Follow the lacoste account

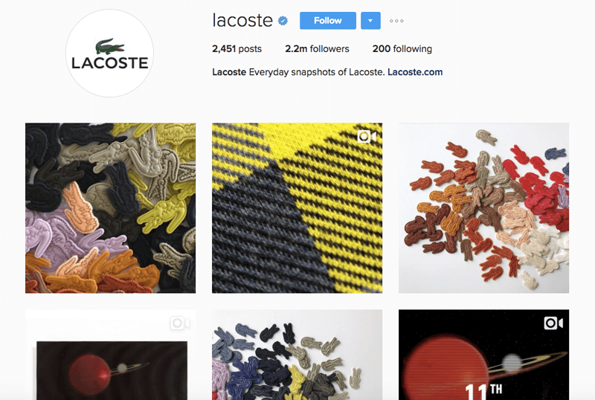point(328,21)
